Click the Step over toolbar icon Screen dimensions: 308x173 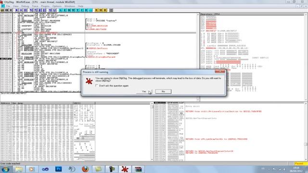(x=36, y=10)
